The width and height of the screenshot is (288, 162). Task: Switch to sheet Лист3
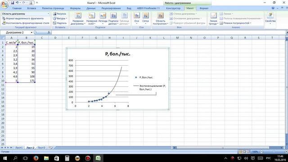(x=41, y=148)
